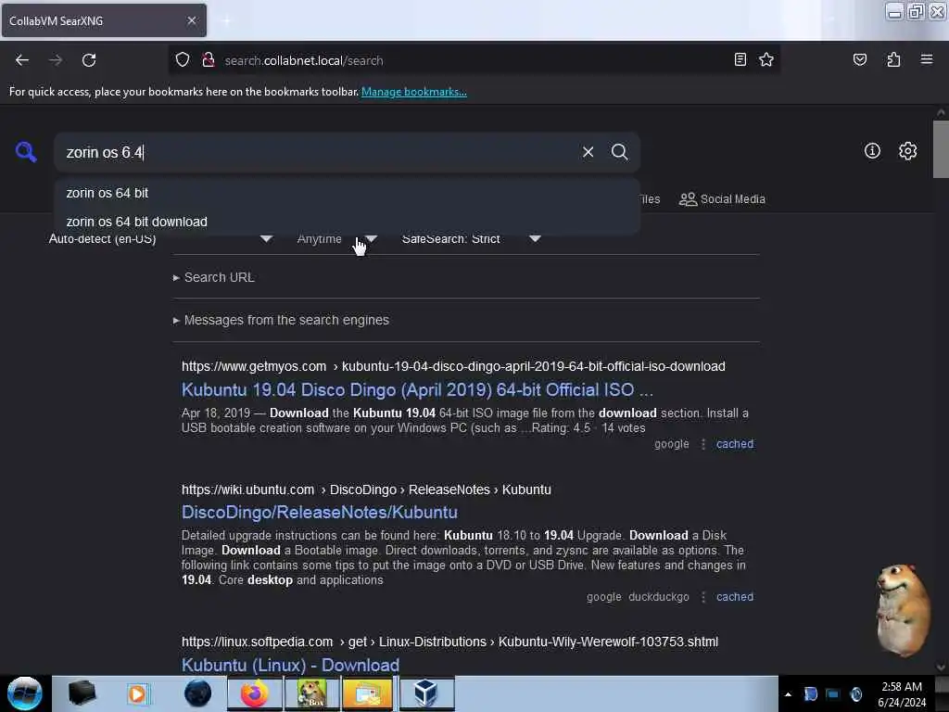This screenshot has height=712, width=949.
Task: Open the black box taskbar icon
Action: [82, 693]
